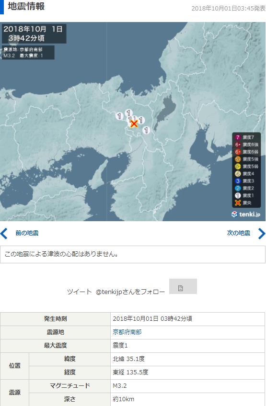Click the westernmost intensity 1 map marker

pos(119,116)
